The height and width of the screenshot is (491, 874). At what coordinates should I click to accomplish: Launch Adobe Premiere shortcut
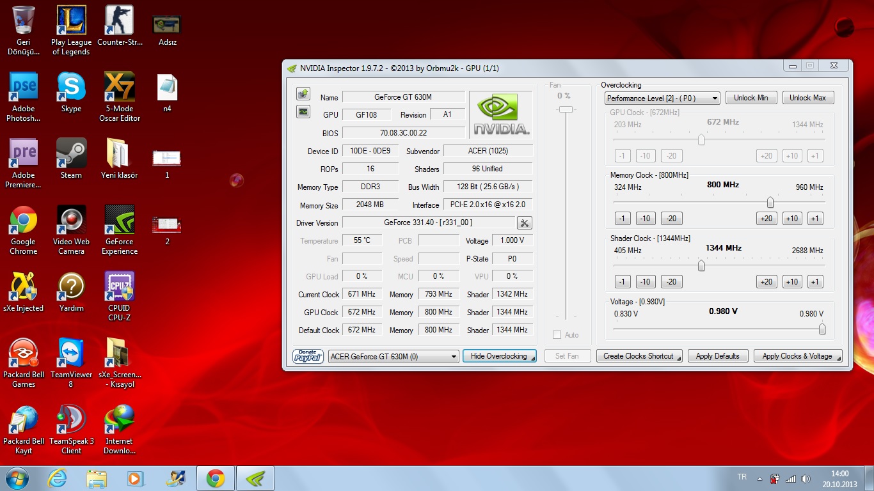24,163
